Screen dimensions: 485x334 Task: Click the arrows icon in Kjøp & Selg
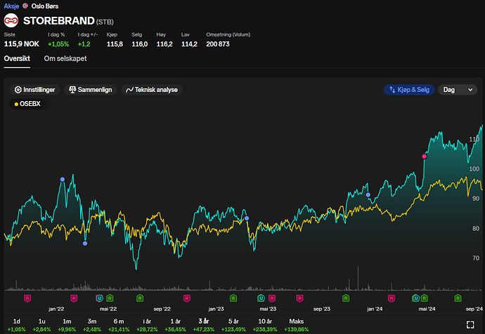tap(392, 90)
